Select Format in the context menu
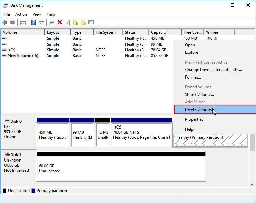The width and height of the screenshot is (256, 203). coord(193,77)
